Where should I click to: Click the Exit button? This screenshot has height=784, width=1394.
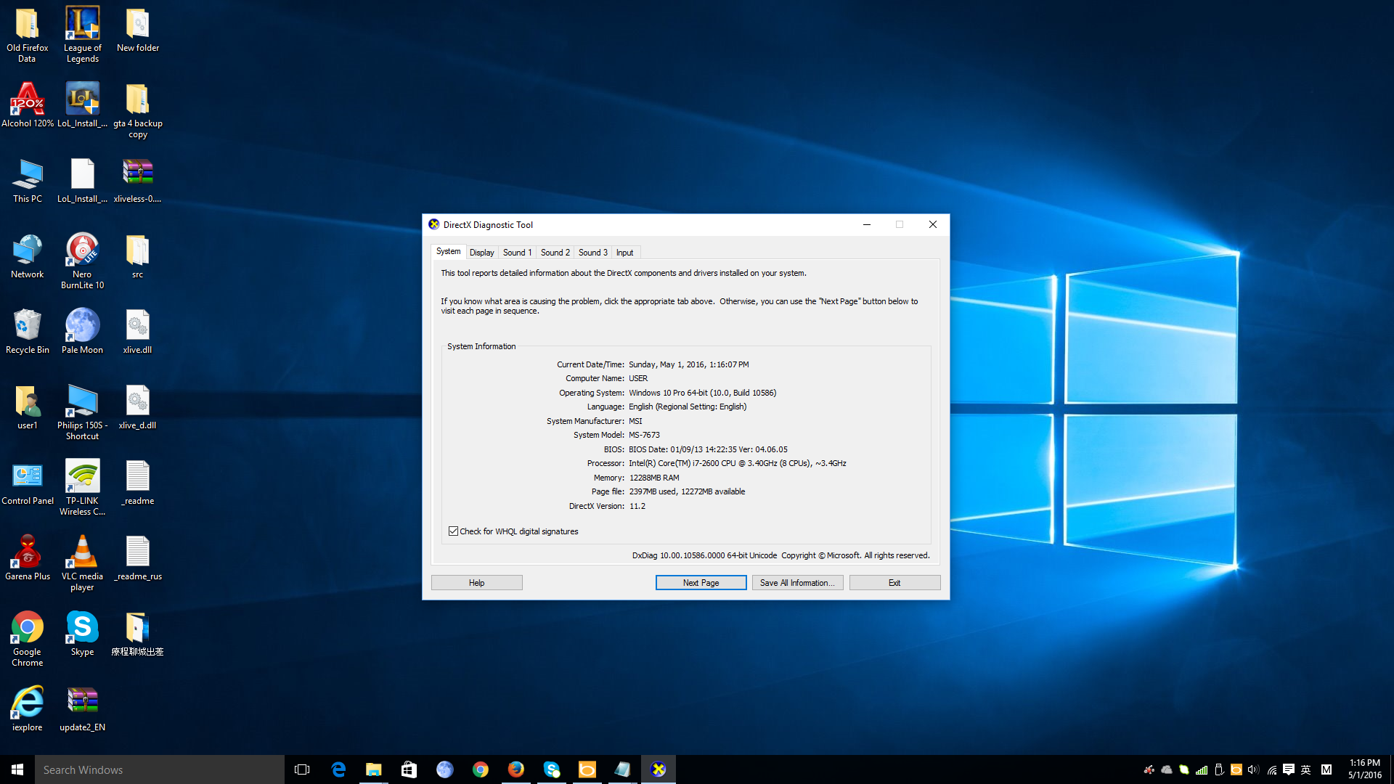(894, 583)
